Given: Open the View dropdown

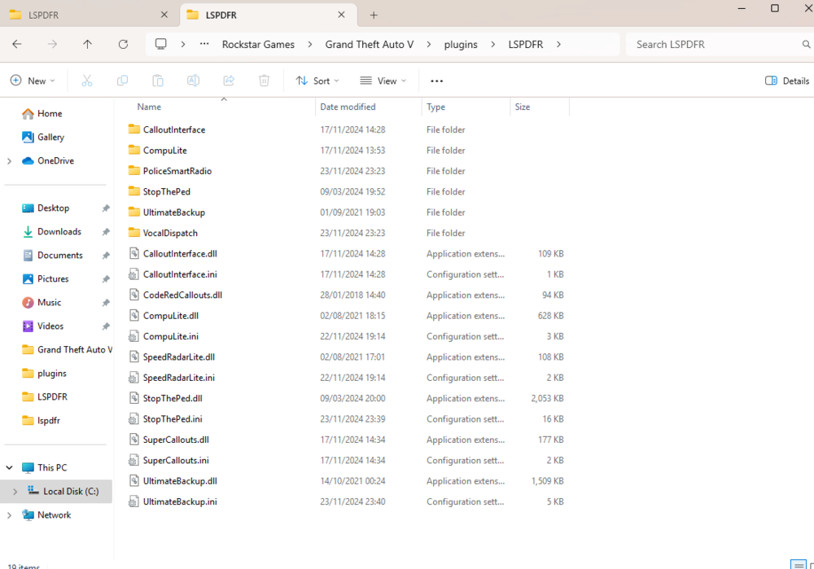Looking at the screenshot, I should pyautogui.click(x=383, y=81).
